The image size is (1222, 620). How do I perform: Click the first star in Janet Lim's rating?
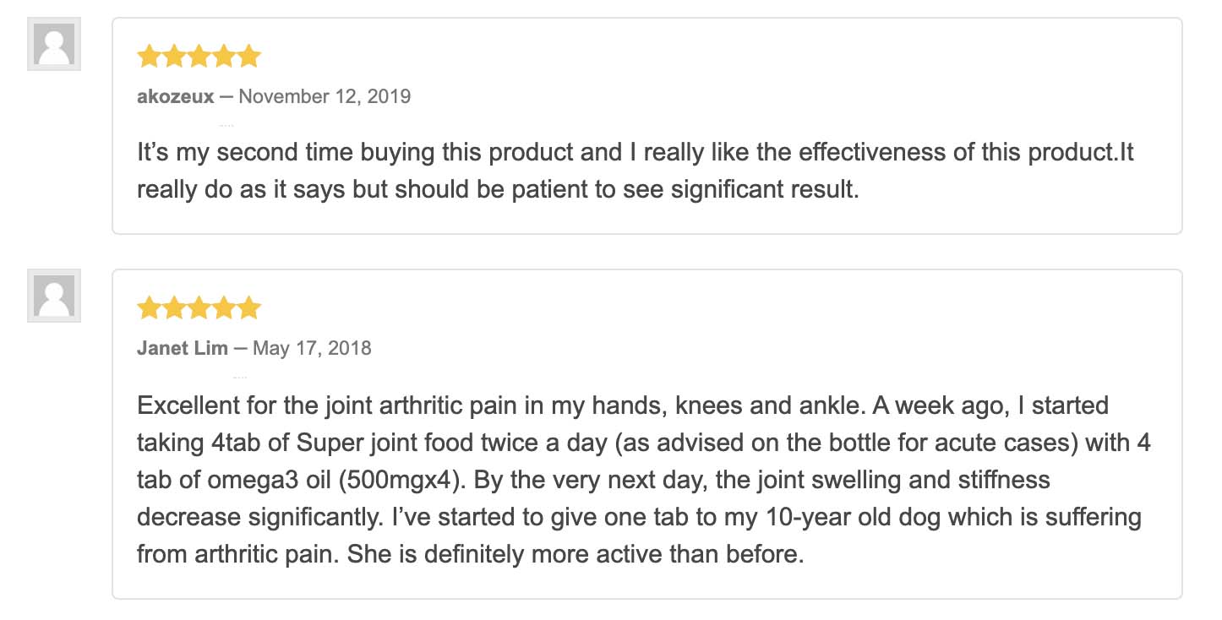pos(149,308)
